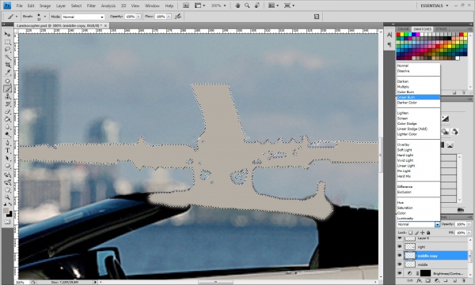The image size is (475, 285).
Task: Select the Zoom tool in toolbox
Action: pyautogui.click(x=7, y=197)
